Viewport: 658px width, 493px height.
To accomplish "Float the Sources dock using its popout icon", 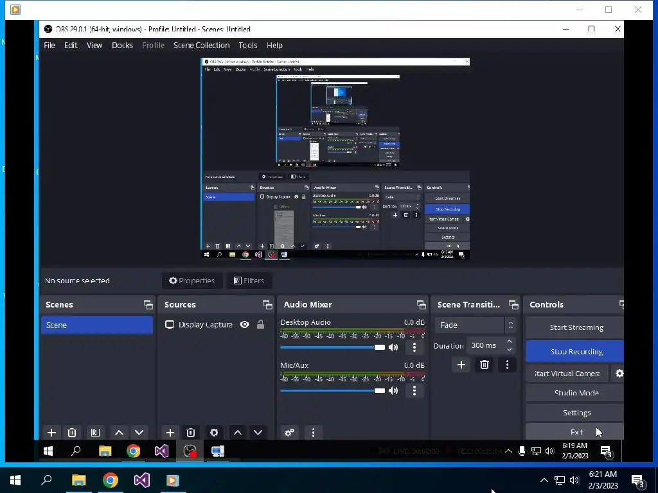I will click(267, 305).
